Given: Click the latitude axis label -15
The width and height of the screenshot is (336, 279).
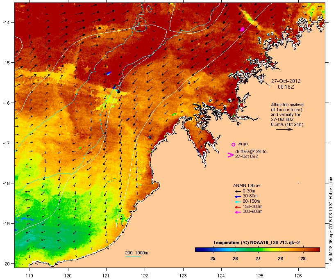Looking at the screenshot, I should tap(6, 63).
